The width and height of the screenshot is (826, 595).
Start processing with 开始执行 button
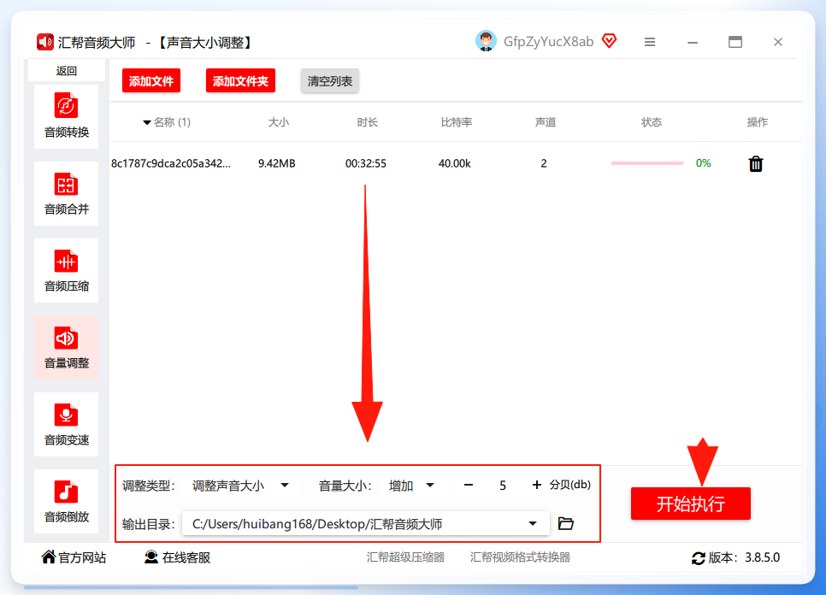[691, 504]
